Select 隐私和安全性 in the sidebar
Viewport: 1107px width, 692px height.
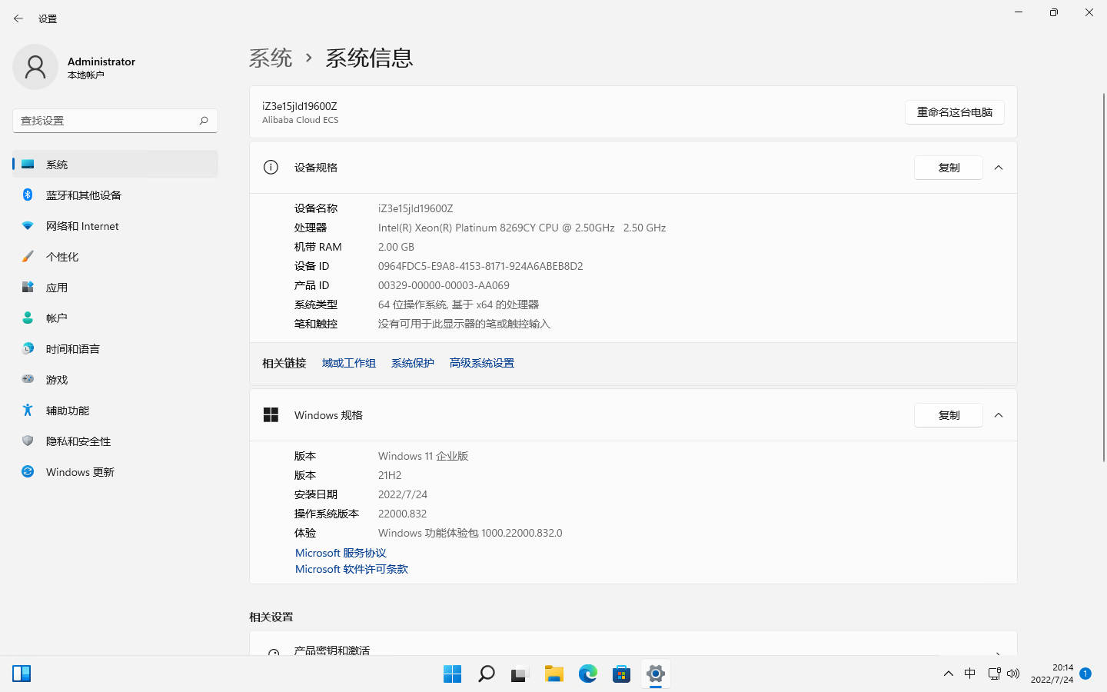115,441
